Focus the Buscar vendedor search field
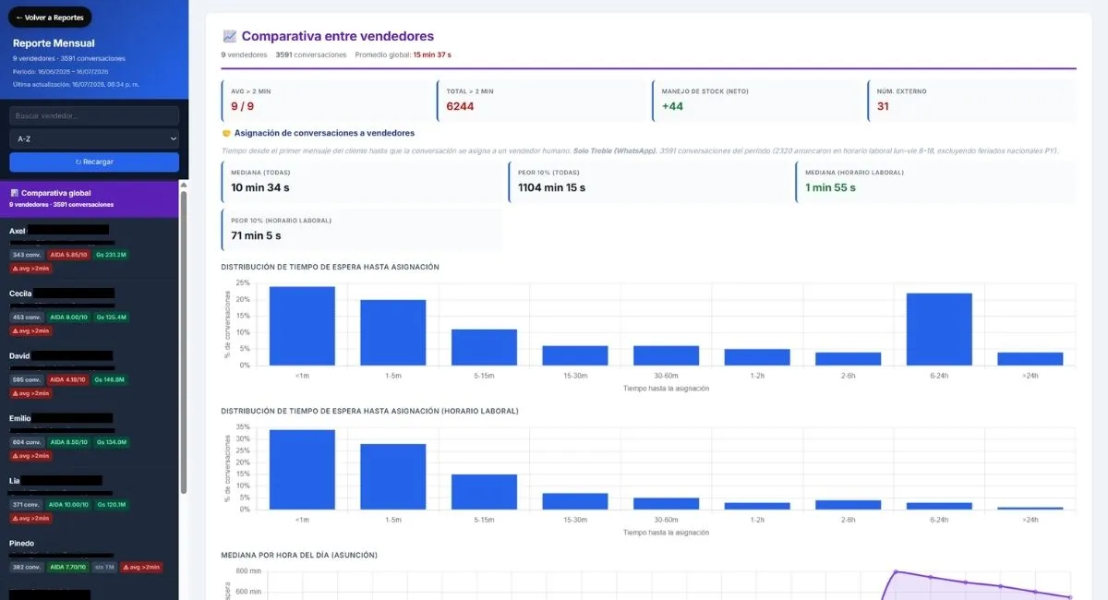The width and height of the screenshot is (1108, 600). (94, 115)
